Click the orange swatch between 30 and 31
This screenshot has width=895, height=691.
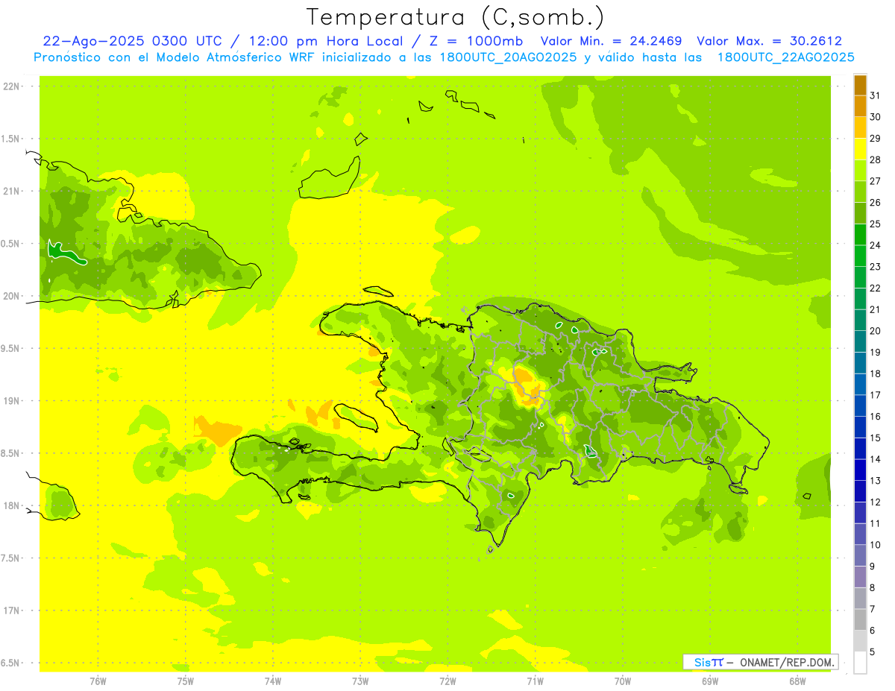[x=860, y=106]
